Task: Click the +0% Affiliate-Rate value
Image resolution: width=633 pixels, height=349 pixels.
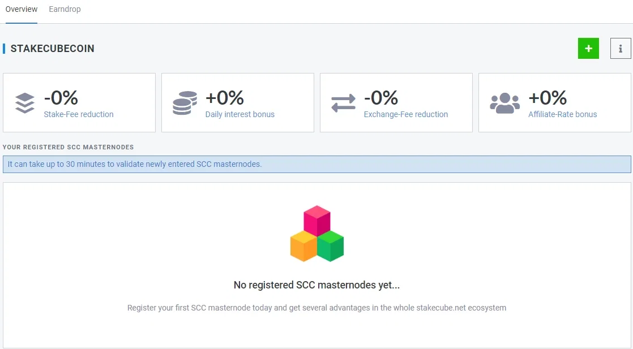Action: tap(548, 98)
